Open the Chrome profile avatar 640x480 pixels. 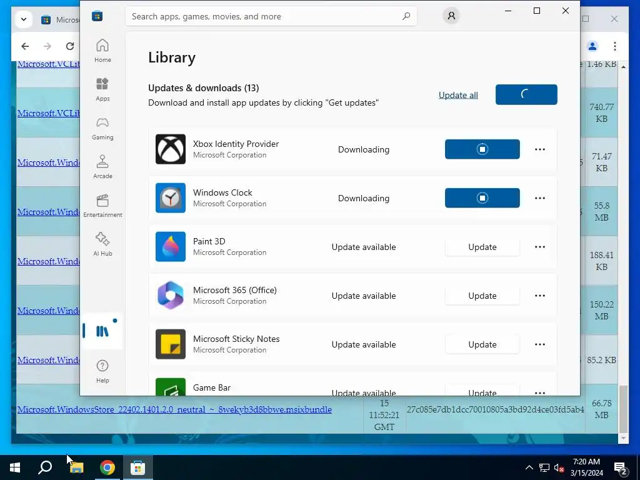pyautogui.click(x=592, y=46)
